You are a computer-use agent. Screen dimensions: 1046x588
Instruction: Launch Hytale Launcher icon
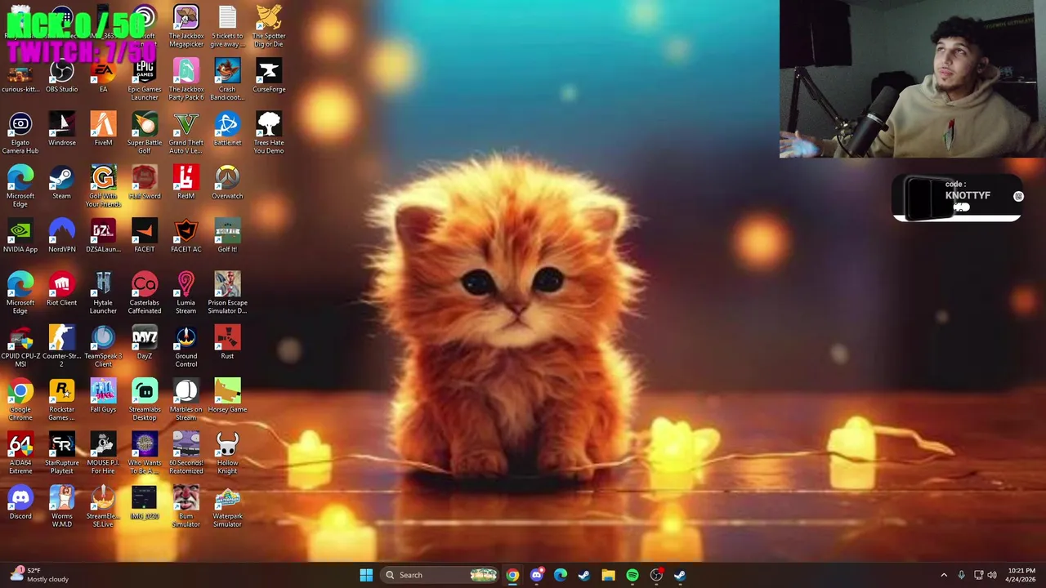pyautogui.click(x=103, y=293)
